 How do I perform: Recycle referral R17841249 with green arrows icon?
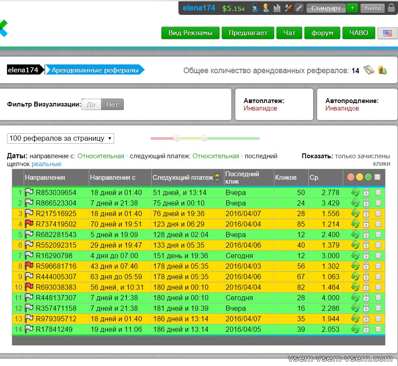(x=355, y=329)
